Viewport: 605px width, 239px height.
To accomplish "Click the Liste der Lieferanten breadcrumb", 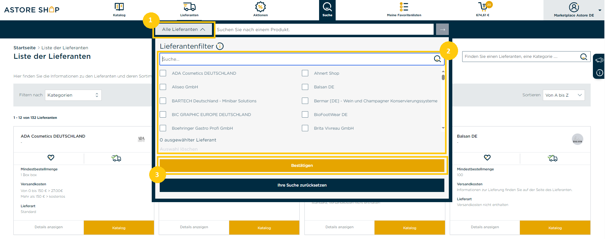I will click(x=65, y=48).
